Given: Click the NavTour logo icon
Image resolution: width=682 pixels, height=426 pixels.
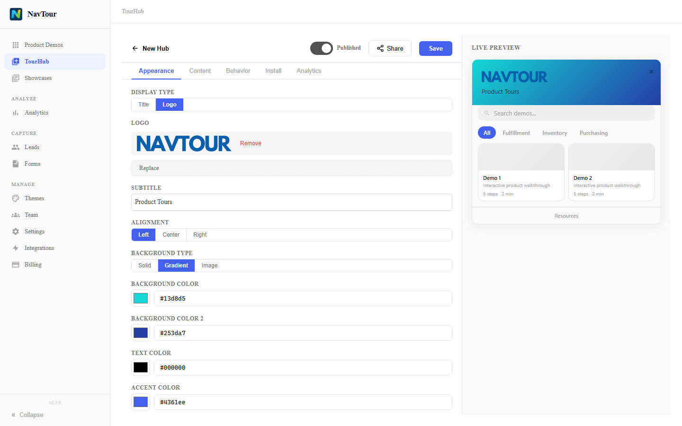Looking at the screenshot, I should [x=16, y=14].
